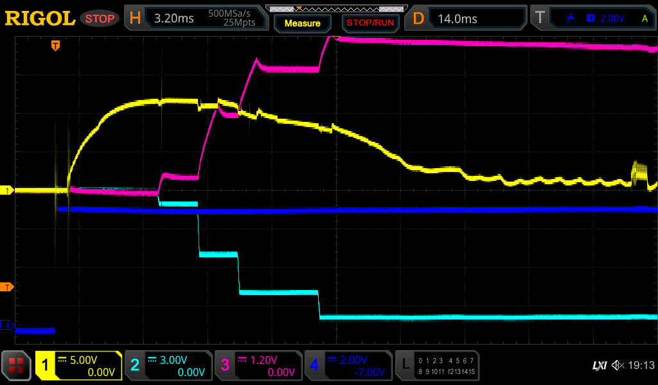Click the red STOP status badge
This screenshot has width=658, height=385.
[100, 19]
